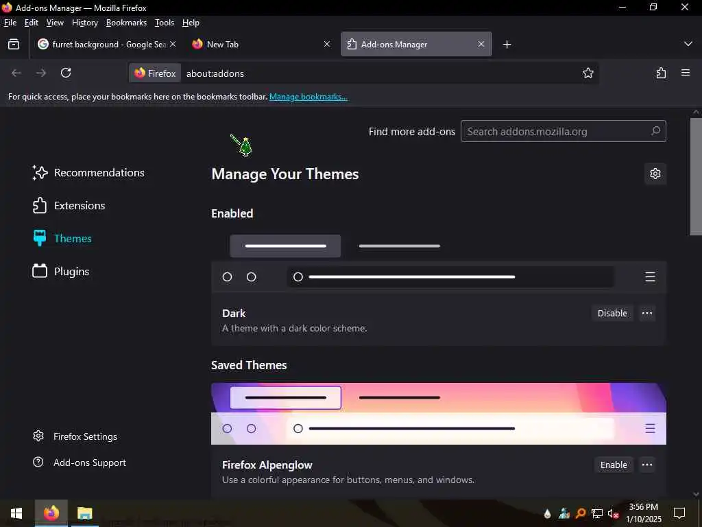Click Manage bookmarks link
The image size is (702, 527).
pos(308,97)
